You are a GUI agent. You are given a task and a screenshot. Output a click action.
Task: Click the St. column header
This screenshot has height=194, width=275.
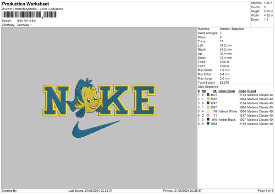(x=215, y=91)
